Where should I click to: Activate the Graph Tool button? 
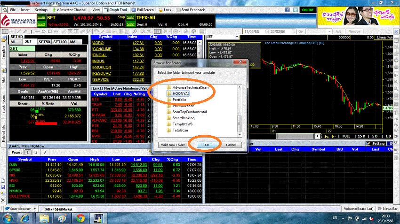click(116, 10)
